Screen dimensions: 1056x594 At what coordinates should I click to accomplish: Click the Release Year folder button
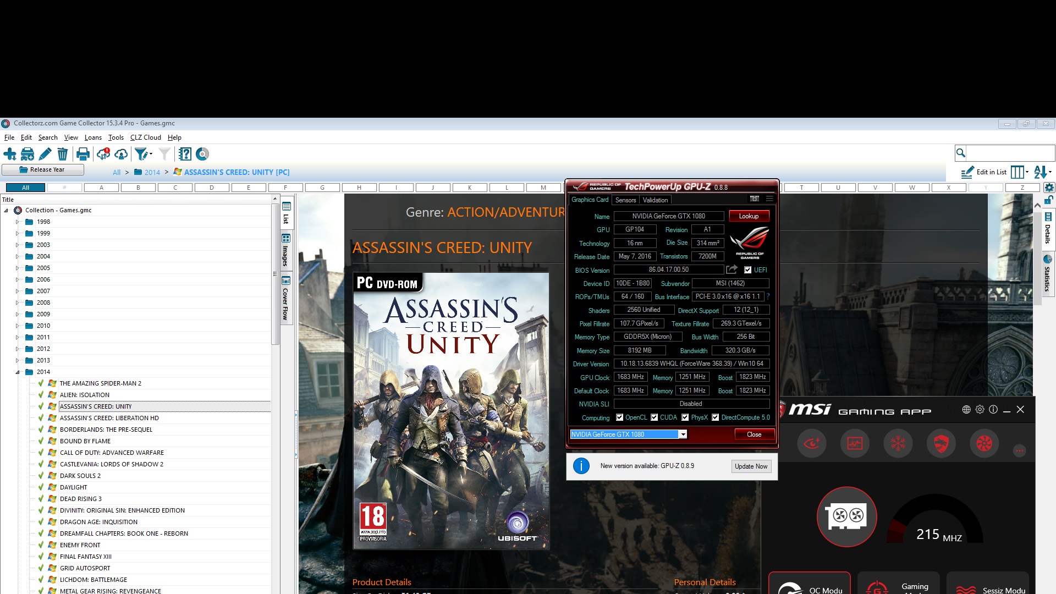tap(43, 169)
